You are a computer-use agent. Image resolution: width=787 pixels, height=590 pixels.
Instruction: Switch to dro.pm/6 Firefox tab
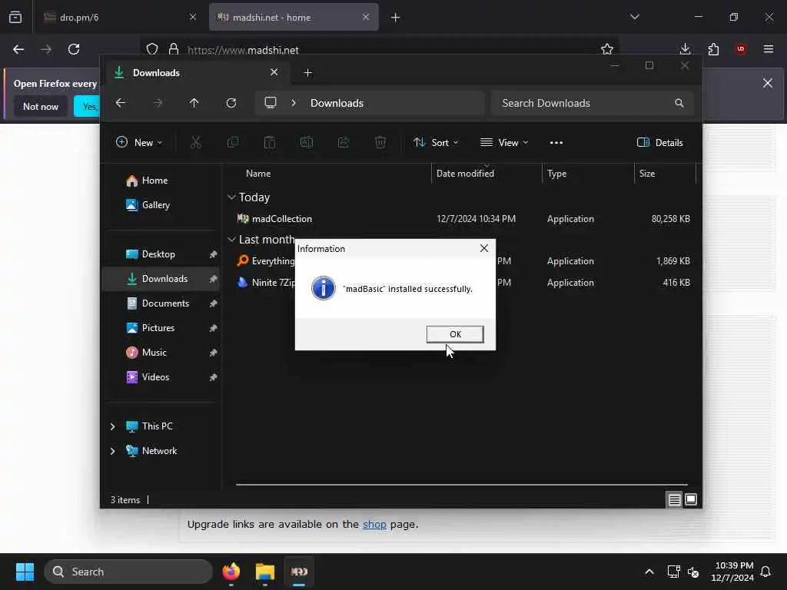[119, 18]
